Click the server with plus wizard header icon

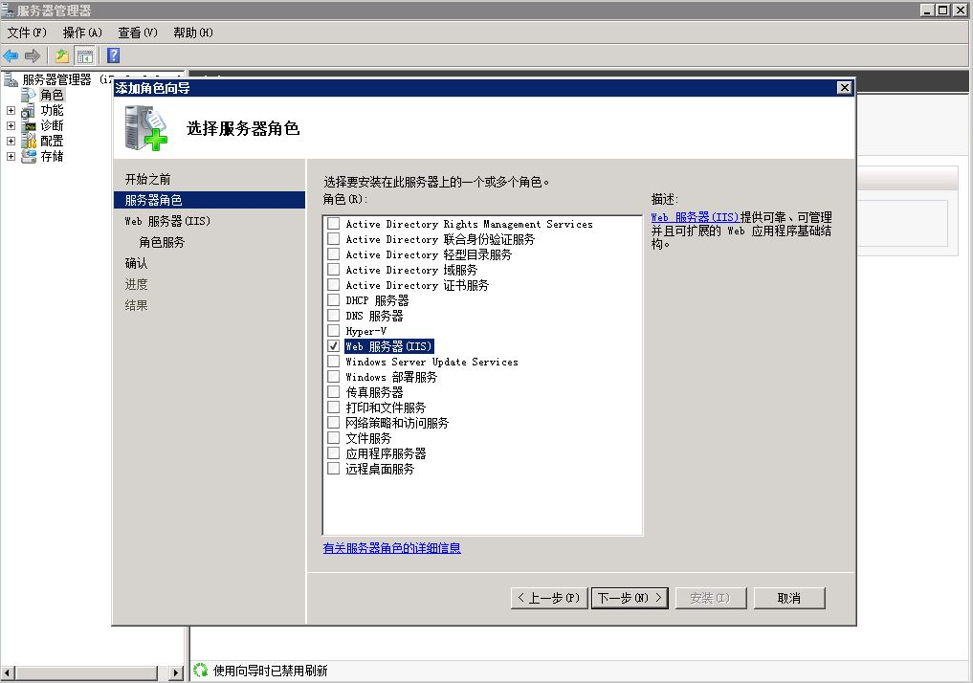145,128
